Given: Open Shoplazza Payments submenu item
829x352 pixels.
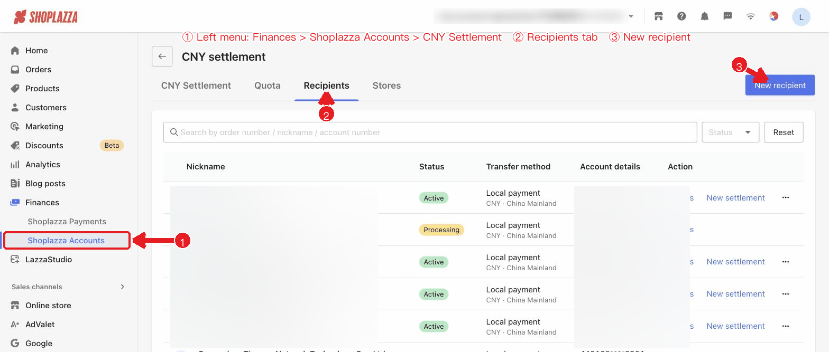Looking at the screenshot, I should pos(67,222).
